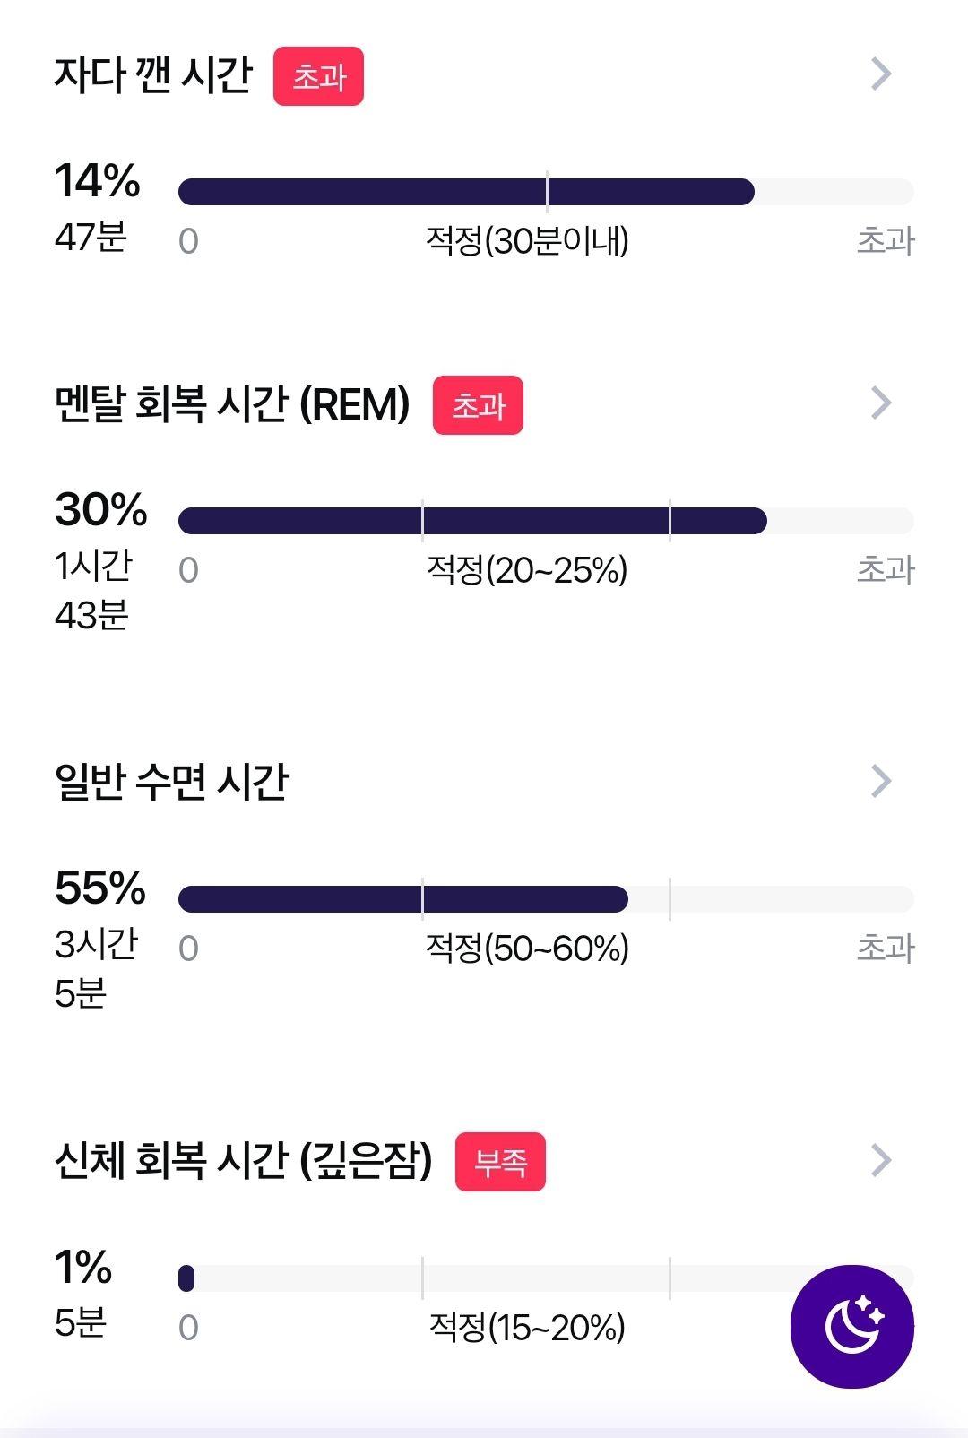Open the 멘탈 회복 시간 (REM) heading
The height and width of the screenshot is (1438, 968).
[x=232, y=404]
